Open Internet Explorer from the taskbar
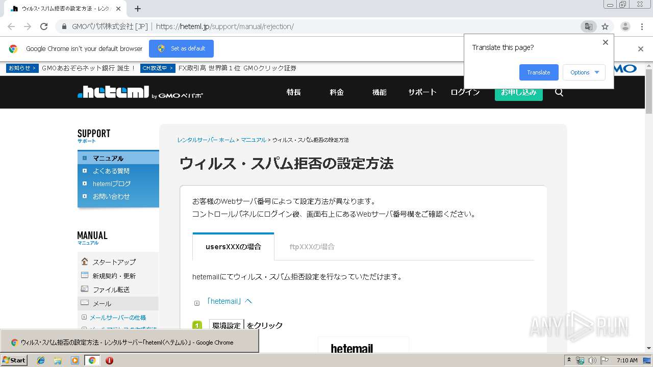Viewport: 653px width, 367px height. tap(41, 360)
